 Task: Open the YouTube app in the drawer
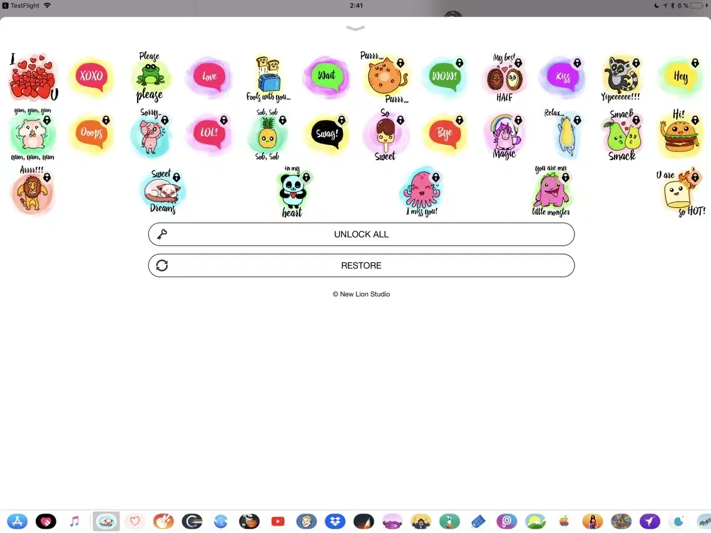[278, 521]
